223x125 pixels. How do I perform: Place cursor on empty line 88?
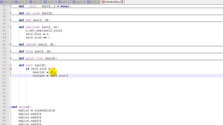(x=117, y=83)
